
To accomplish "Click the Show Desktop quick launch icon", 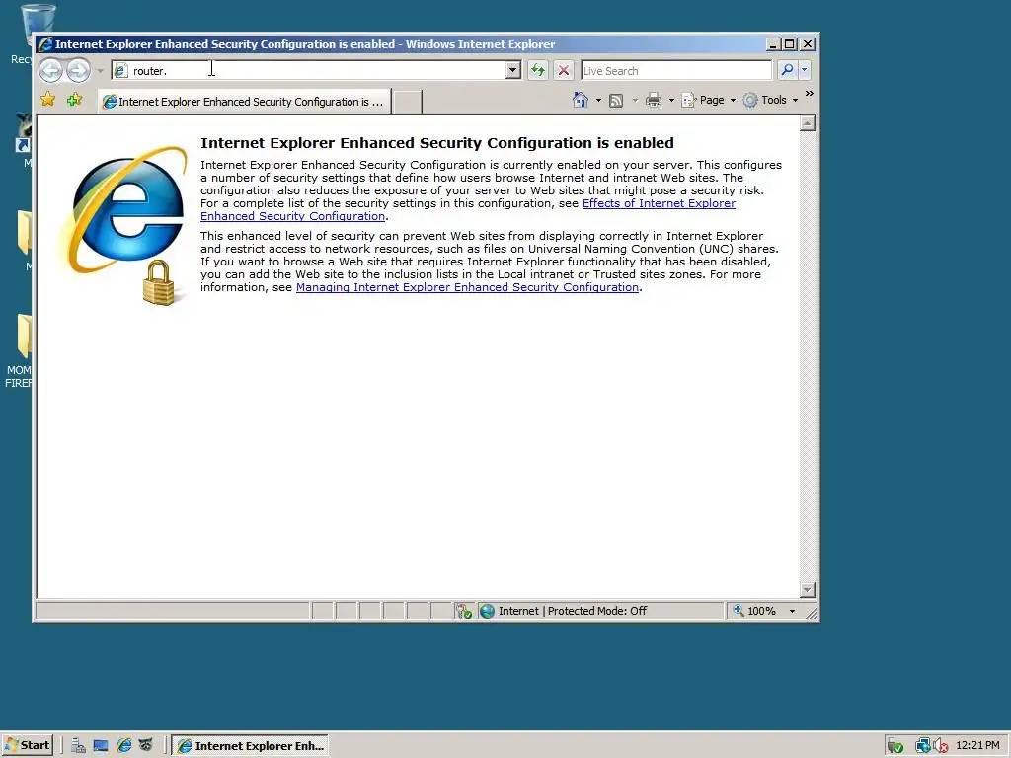I will click(101, 746).
